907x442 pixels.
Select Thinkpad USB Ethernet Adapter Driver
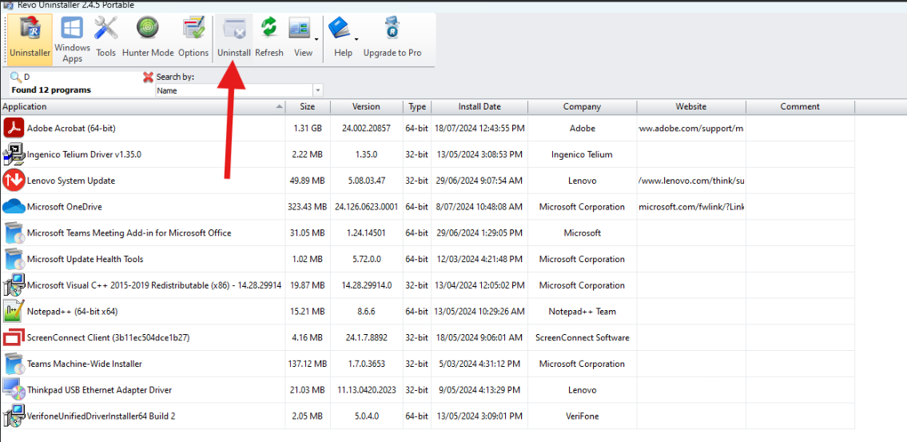pos(428,390)
